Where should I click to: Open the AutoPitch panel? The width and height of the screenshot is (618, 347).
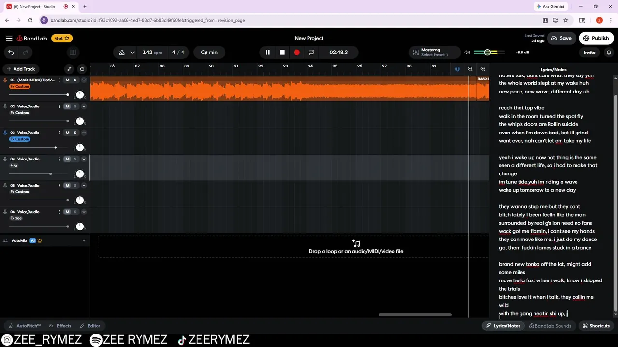coord(25,326)
